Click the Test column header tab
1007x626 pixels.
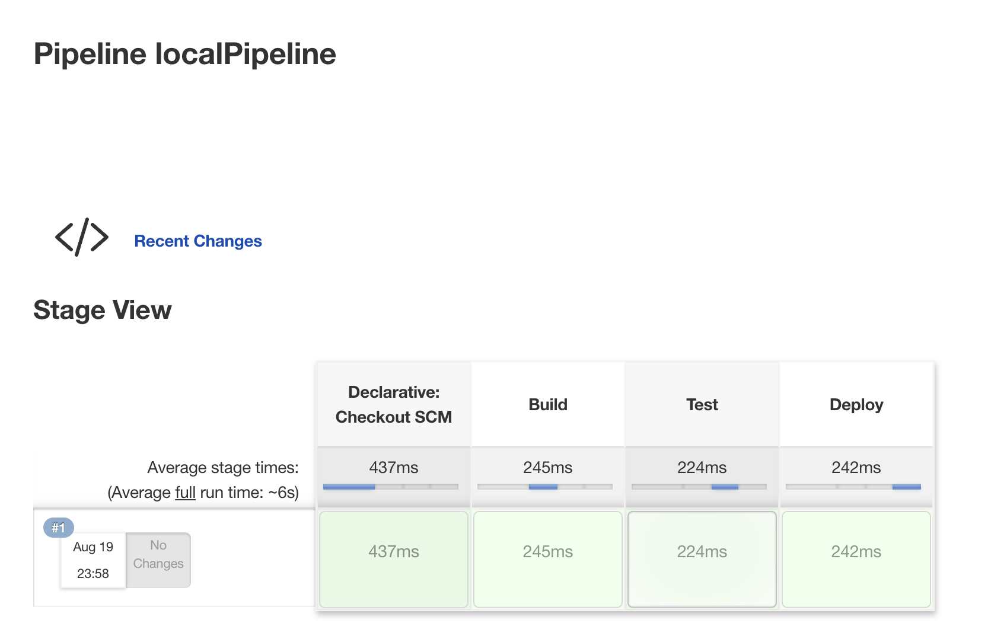coord(702,404)
